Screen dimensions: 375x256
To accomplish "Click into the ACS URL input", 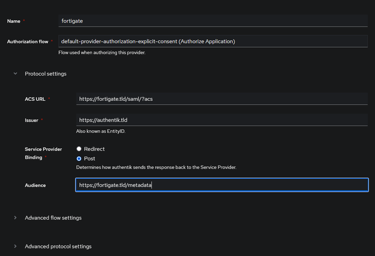I will (222, 99).
